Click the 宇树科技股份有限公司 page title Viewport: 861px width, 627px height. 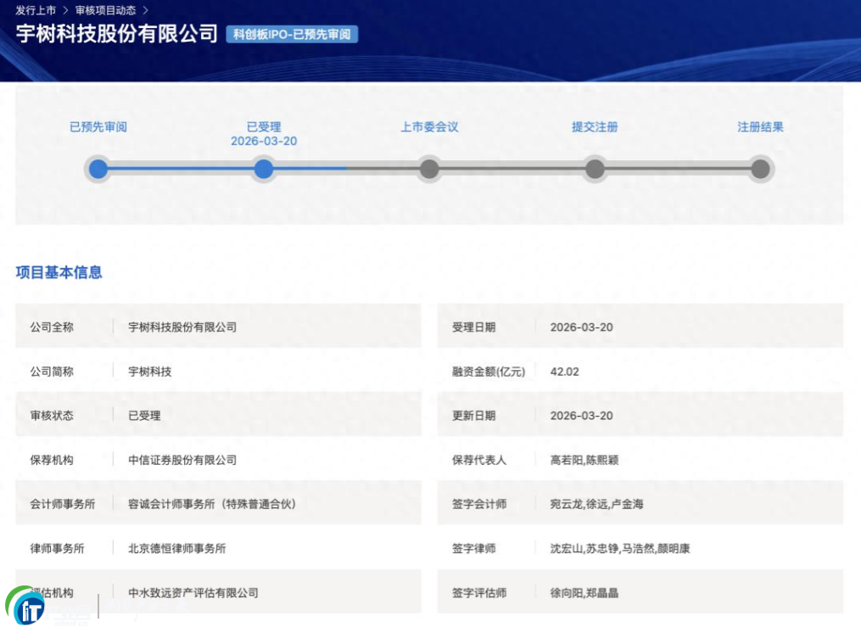point(117,34)
